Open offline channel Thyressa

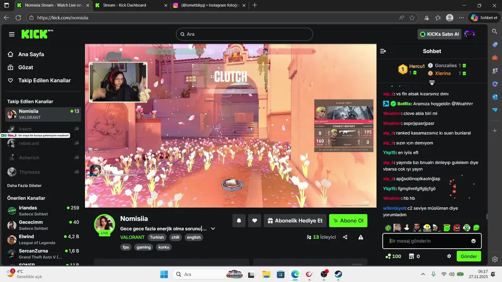click(44, 172)
